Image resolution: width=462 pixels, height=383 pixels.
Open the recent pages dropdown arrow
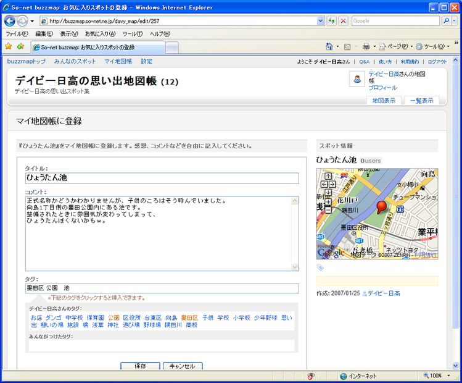coord(32,21)
